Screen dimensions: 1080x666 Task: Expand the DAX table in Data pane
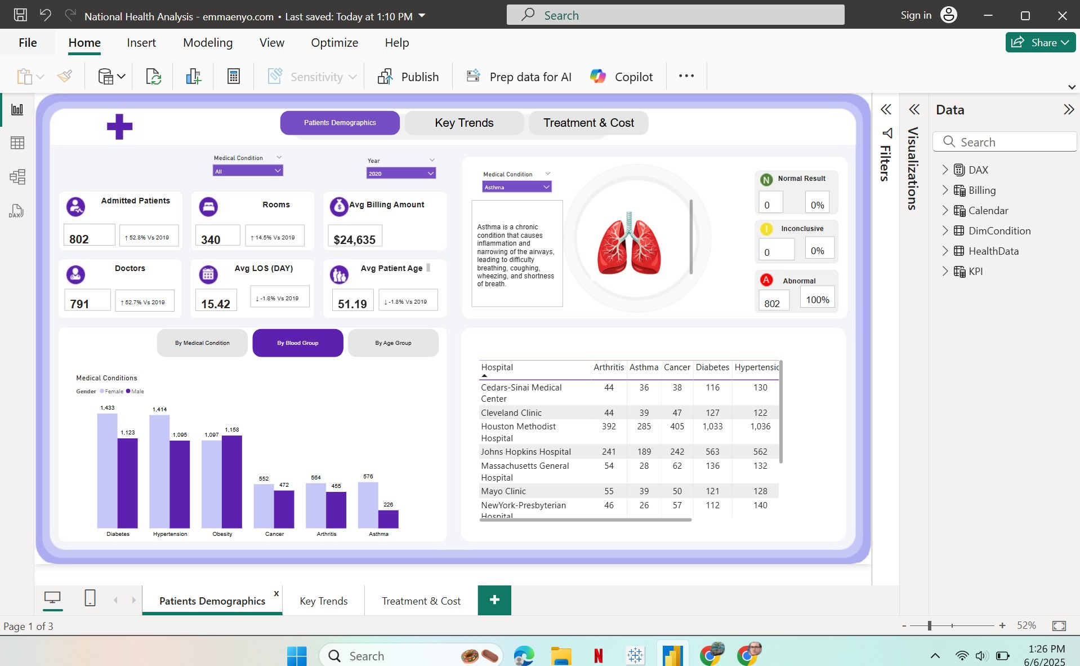(945, 170)
